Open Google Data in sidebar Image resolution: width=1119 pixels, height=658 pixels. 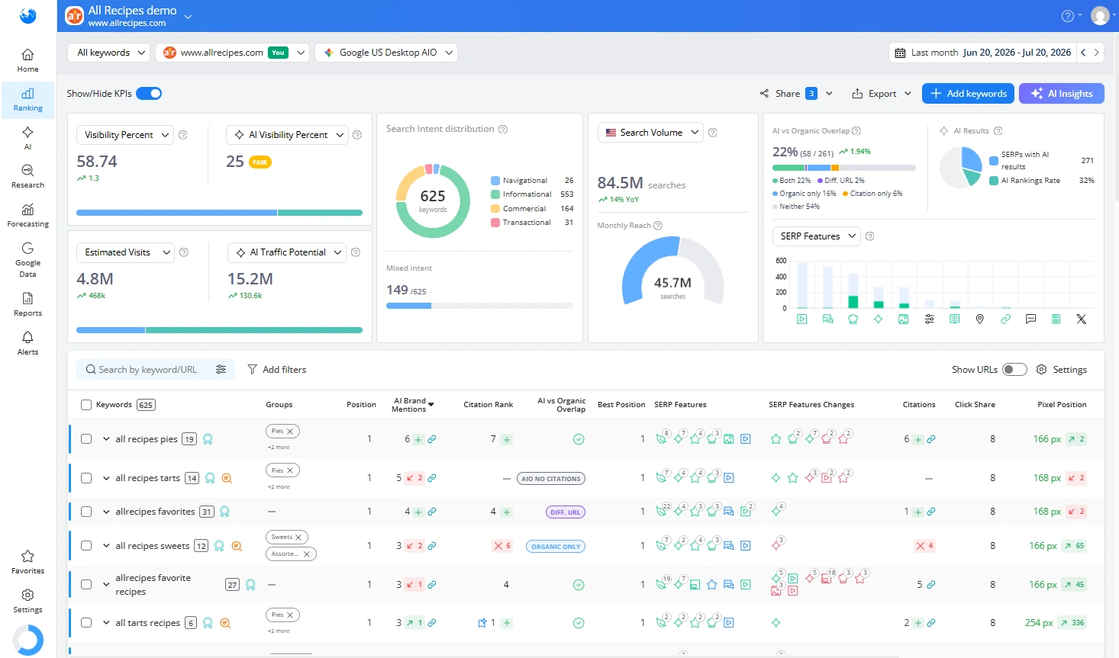(x=28, y=260)
